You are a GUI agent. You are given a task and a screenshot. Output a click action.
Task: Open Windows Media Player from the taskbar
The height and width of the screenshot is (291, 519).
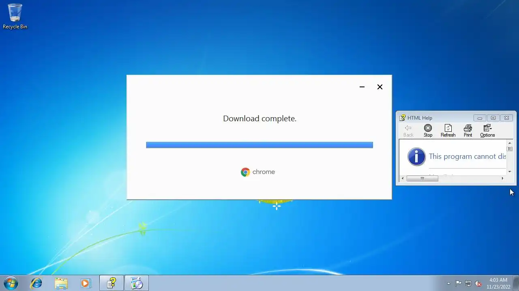[86, 283]
